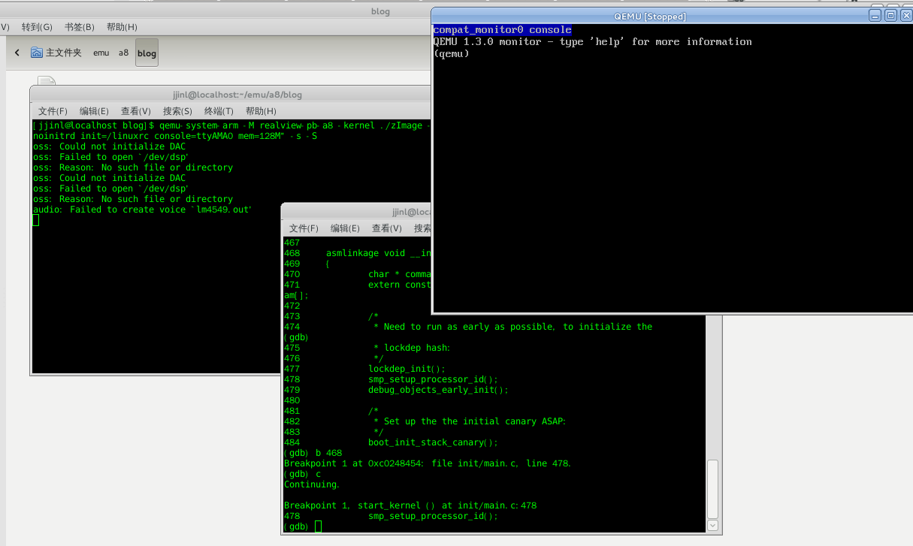The height and width of the screenshot is (546, 913).
Task: Open 文件(F) menu in qemu-launch terminal
Action: [53, 111]
